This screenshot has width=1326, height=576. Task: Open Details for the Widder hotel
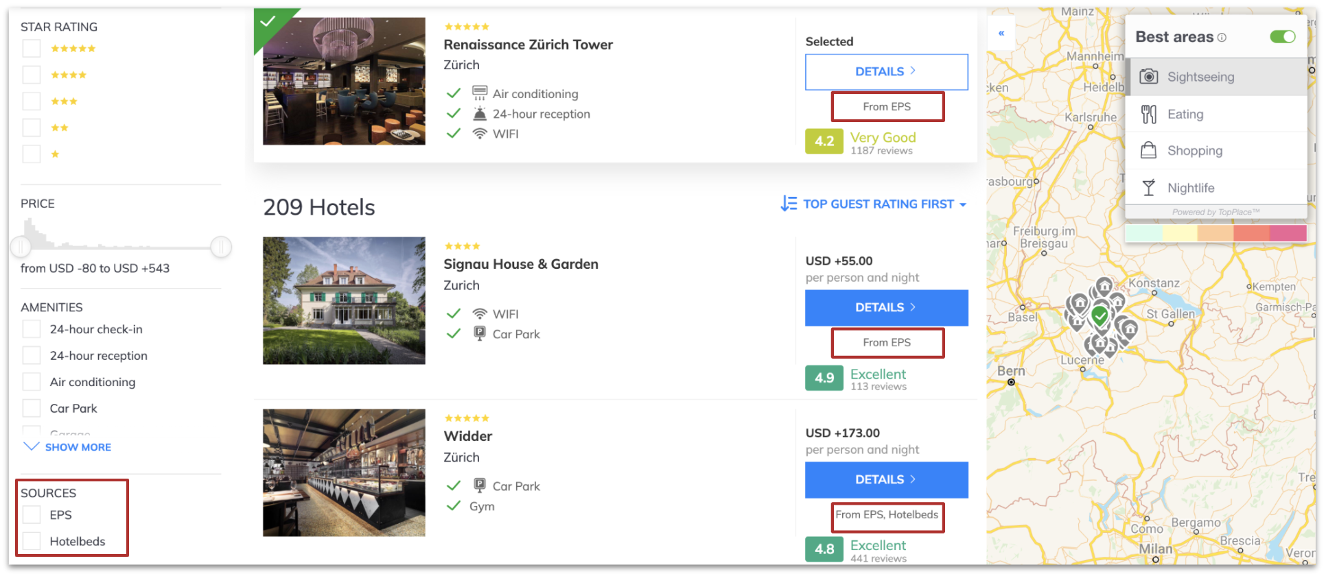[x=886, y=480]
